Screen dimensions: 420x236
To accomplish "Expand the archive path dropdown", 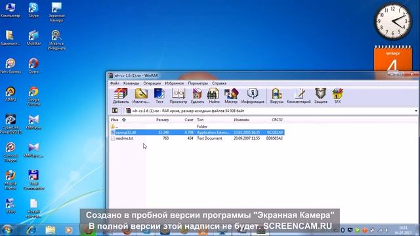I will (415, 111).
